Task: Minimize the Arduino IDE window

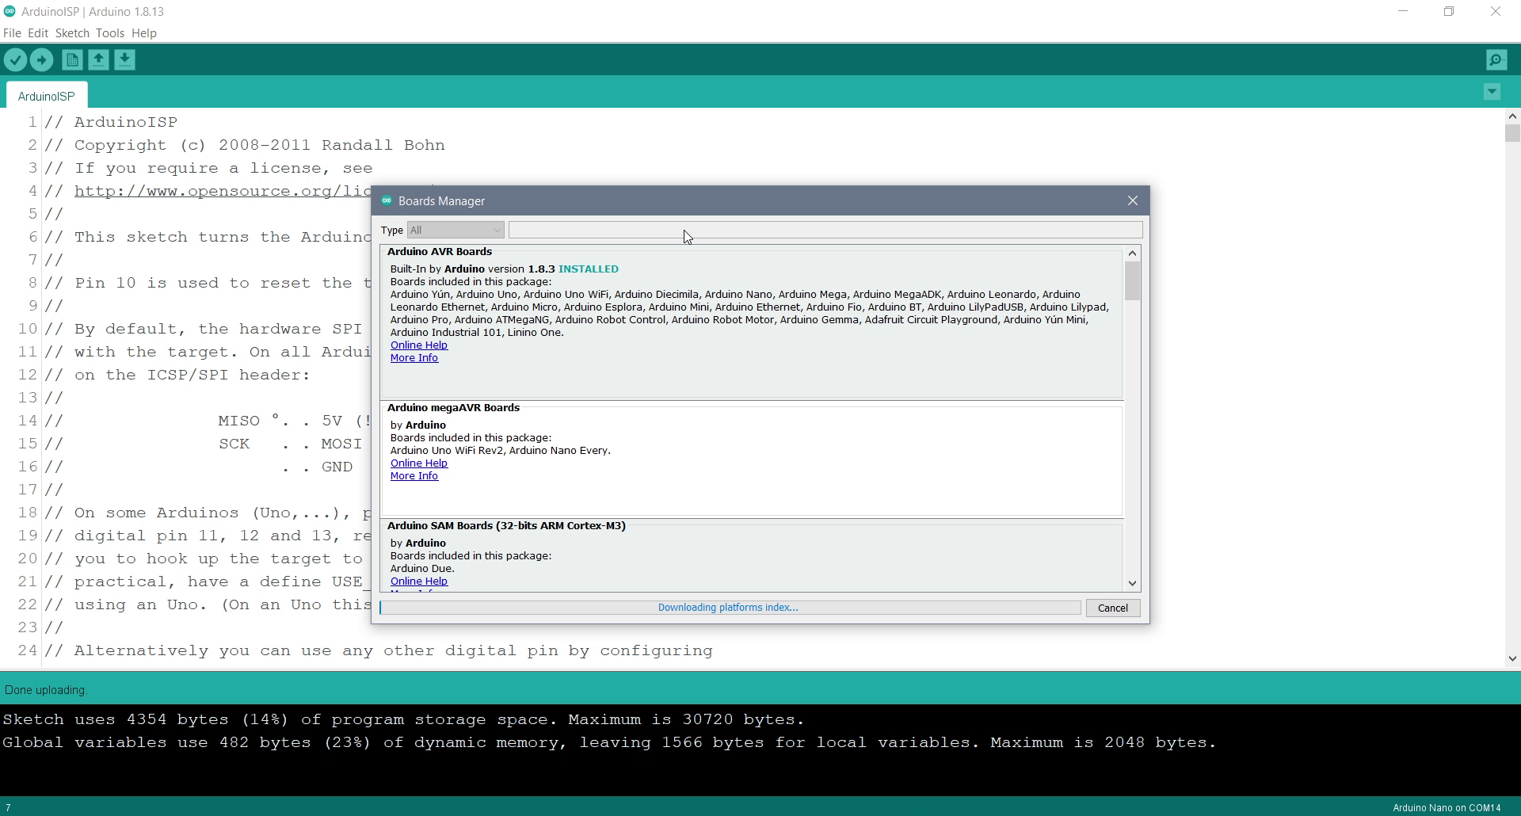Action: (1403, 12)
